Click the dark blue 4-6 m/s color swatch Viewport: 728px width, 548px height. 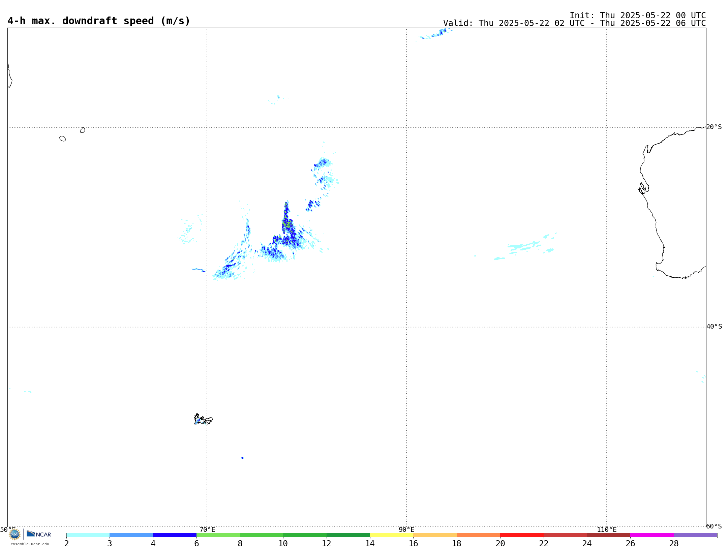(175, 535)
